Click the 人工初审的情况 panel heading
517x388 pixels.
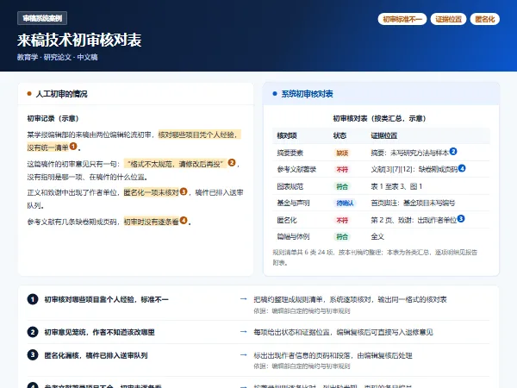(x=61, y=94)
